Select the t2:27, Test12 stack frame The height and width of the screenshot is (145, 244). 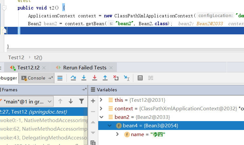[x=44, y=112]
